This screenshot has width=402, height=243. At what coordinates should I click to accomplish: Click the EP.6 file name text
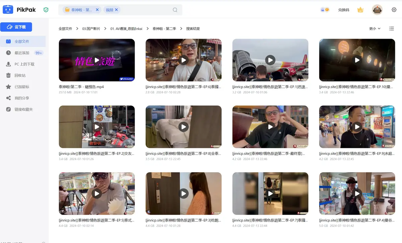(184, 87)
